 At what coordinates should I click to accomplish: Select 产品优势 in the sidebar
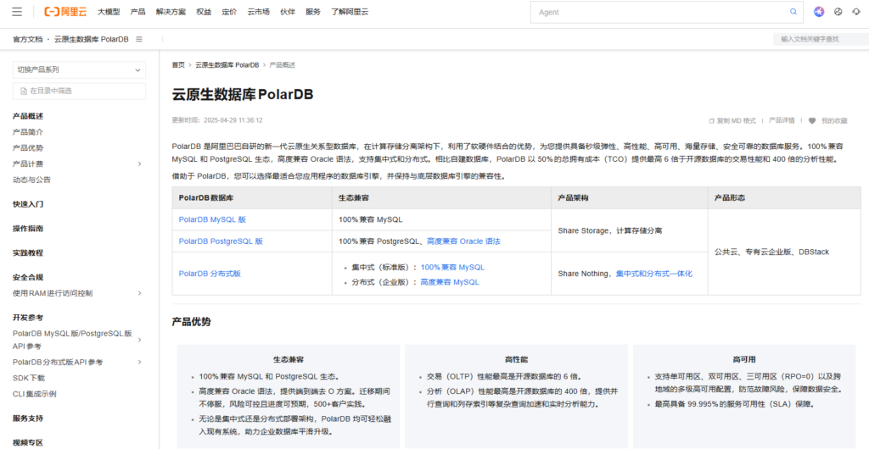click(28, 148)
